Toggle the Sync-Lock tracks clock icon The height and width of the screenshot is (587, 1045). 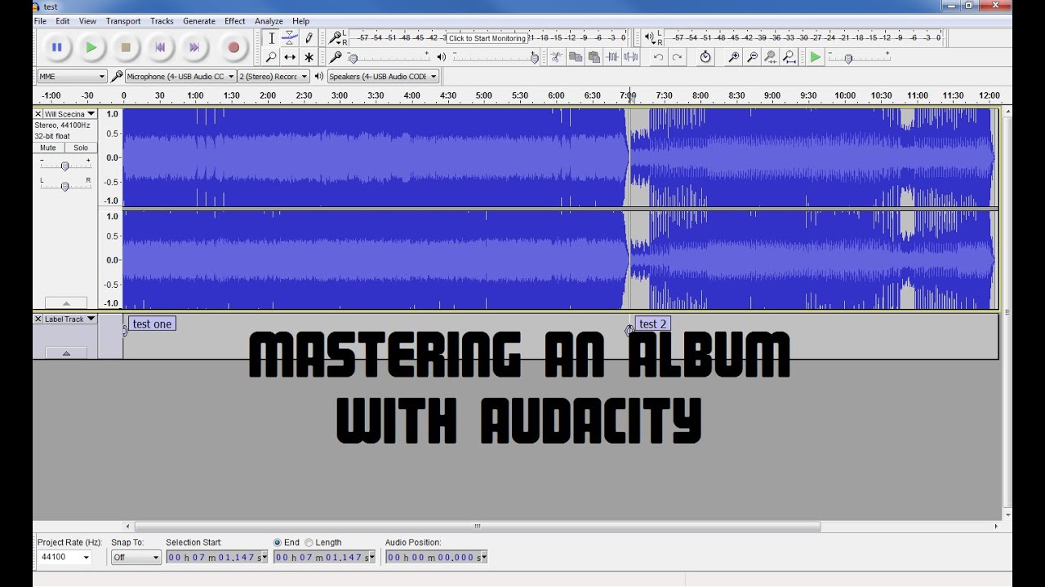pos(705,57)
